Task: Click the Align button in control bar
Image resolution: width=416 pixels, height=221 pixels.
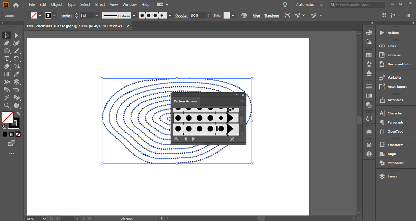Action: 256,15
